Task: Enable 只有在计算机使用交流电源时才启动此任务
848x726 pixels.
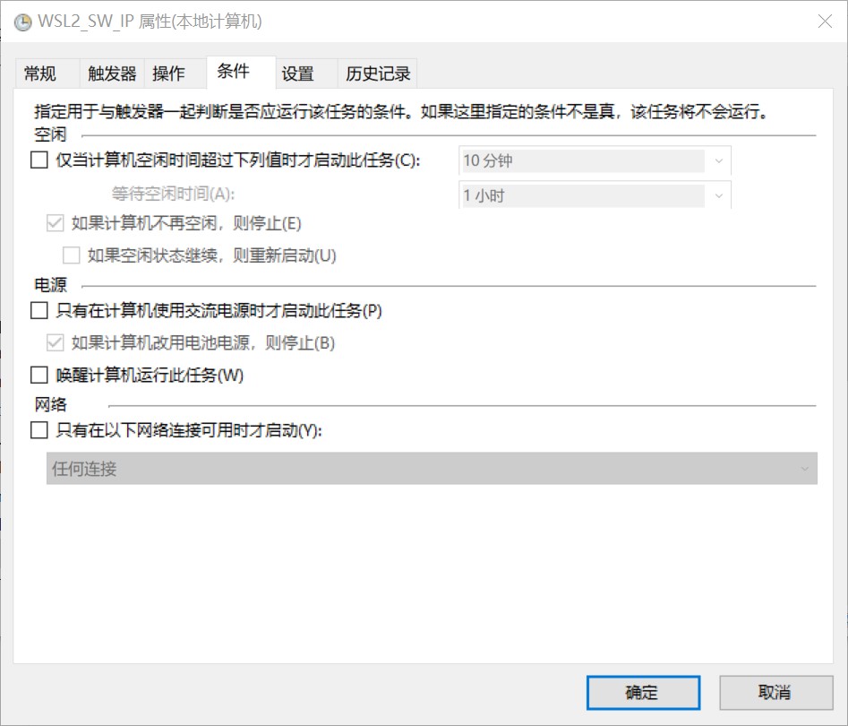Action: coord(39,311)
